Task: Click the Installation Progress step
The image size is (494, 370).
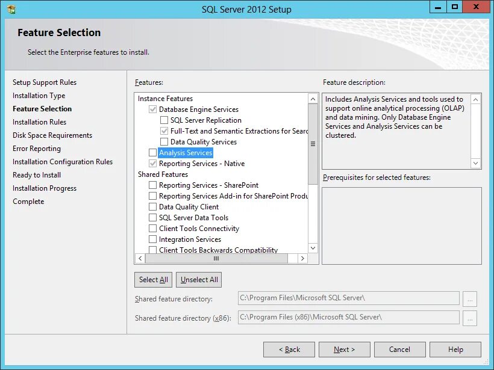Action: pos(45,188)
